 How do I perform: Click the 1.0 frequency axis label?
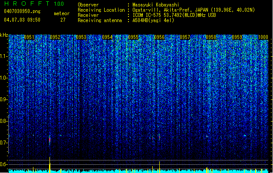click(x=4, y=78)
